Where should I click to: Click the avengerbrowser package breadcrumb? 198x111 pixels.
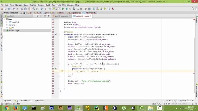click(x=74, y=13)
